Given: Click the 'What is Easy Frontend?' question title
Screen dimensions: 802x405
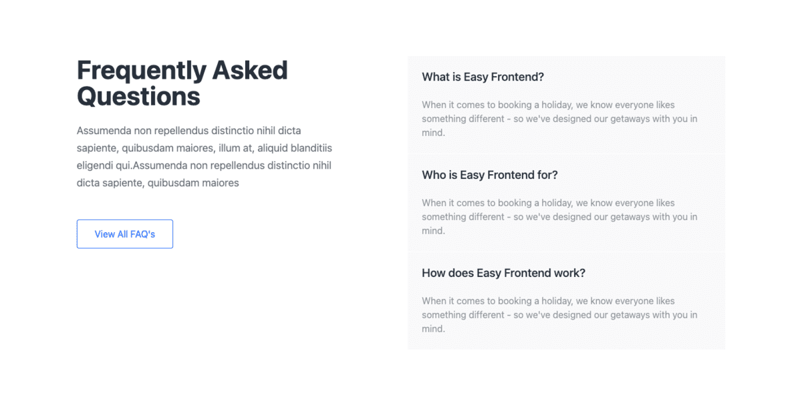Looking at the screenshot, I should [x=483, y=77].
